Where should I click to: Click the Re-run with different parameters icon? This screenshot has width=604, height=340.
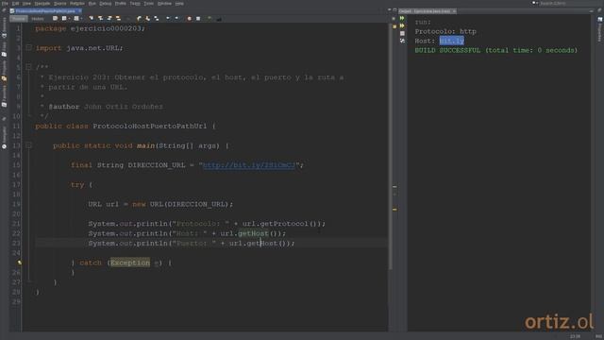[x=402, y=25]
